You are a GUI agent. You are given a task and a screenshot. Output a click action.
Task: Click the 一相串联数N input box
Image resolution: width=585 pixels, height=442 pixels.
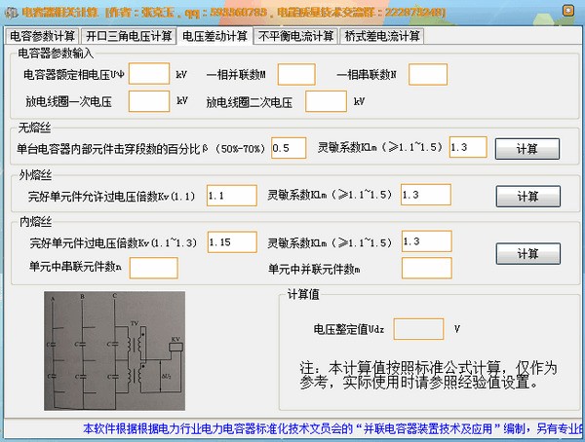click(x=428, y=74)
